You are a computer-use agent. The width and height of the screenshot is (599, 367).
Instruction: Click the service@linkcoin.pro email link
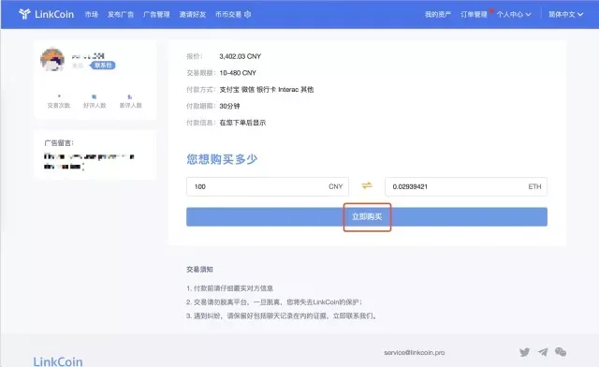415,352
